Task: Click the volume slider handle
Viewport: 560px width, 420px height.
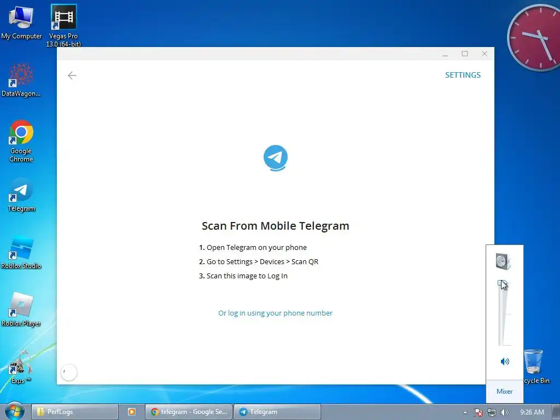Action: click(502, 284)
